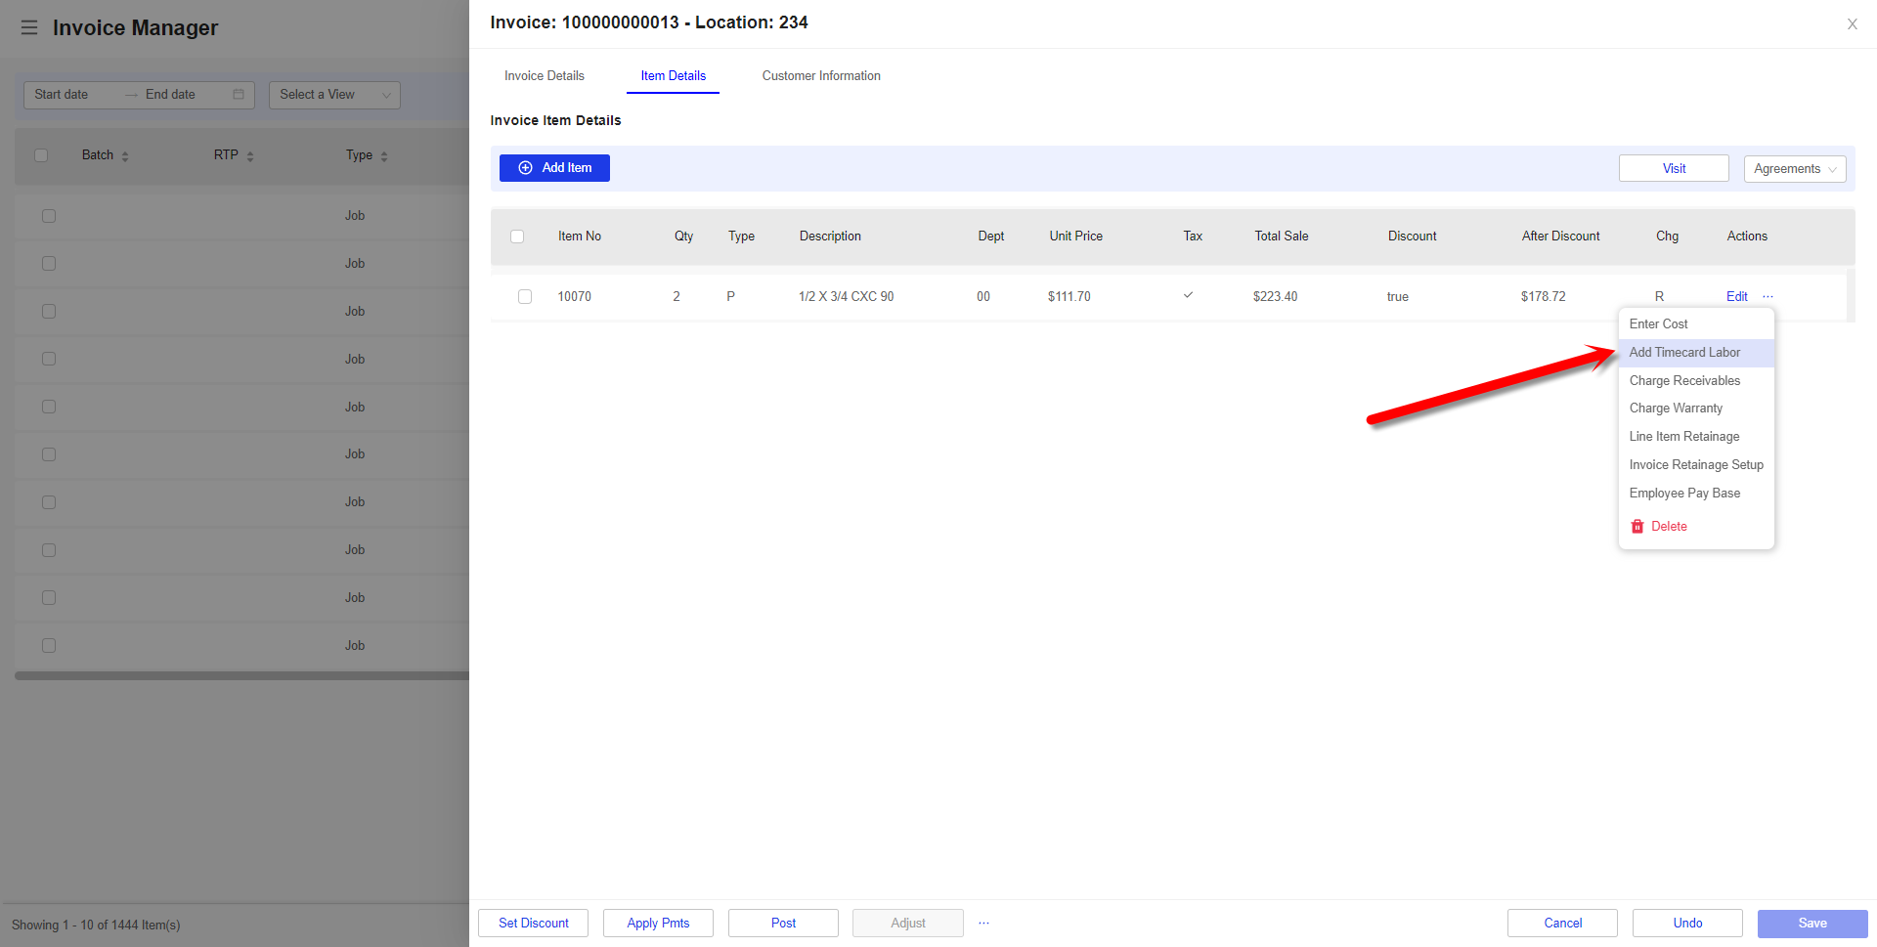Choose Invoice Retainage Setup menu entry
The height and width of the screenshot is (947, 1877).
click(x=1696, y=465)
